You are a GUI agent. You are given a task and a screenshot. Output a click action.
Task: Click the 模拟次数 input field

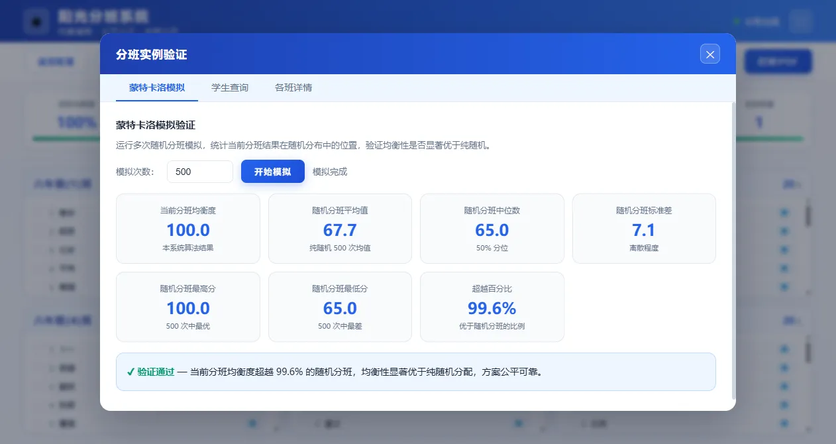click(x=200, y=172)
